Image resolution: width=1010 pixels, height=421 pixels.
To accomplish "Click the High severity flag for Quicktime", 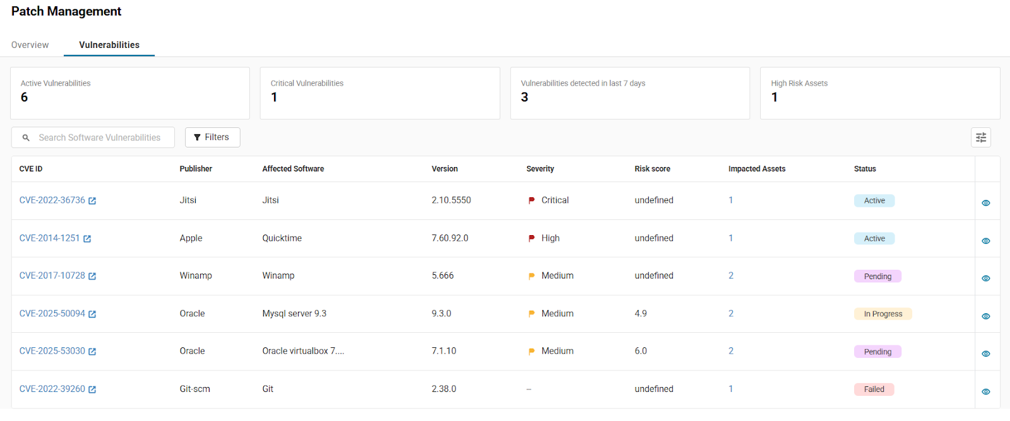I will (532, 238).
